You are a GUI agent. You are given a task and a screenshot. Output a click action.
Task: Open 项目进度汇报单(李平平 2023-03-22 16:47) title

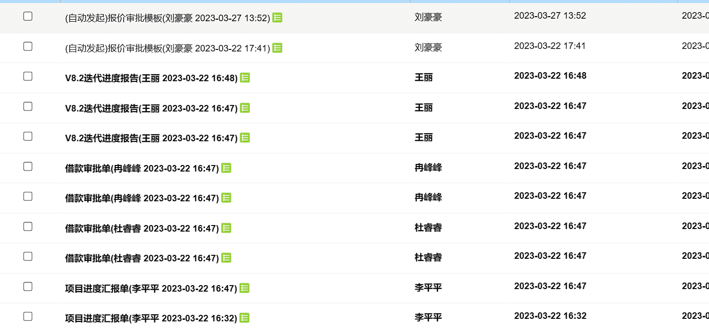click(x=151, y=289)
